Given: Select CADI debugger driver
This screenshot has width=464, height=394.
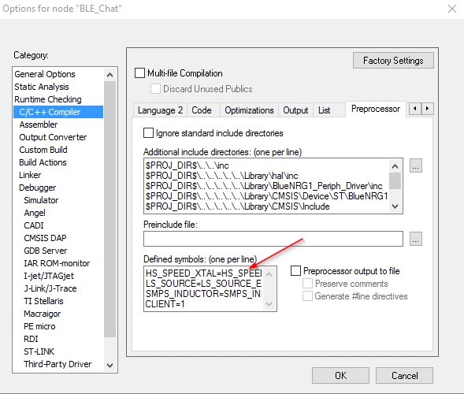Looking at the screenshot, I should [58, 225].
